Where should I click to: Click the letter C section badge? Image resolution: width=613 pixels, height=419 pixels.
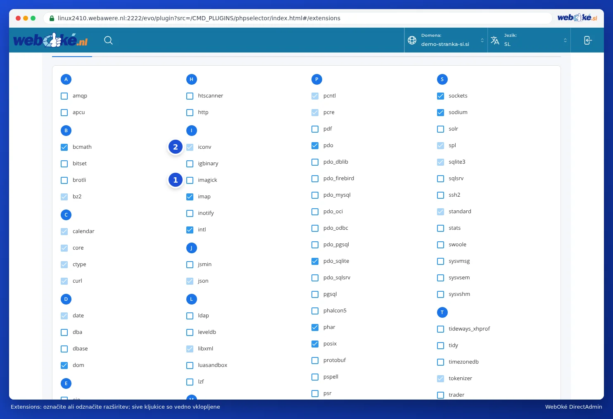pos(66,215)
